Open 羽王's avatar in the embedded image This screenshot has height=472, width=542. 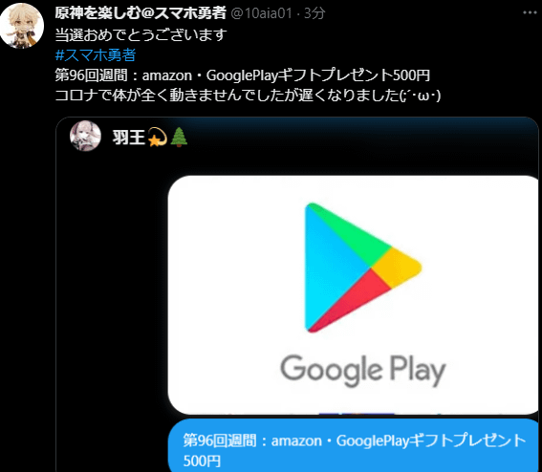(85, 136)
